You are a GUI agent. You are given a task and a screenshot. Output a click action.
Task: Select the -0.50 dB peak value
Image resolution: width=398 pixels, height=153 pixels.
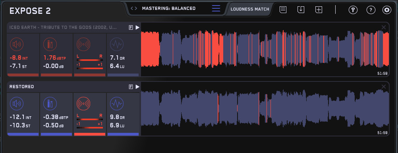53,125
